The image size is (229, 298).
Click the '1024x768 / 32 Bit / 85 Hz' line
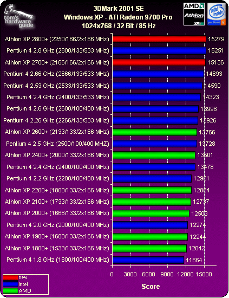tap(119, 25)
